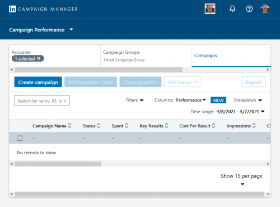Click the Create campaign button

(38, 82)
